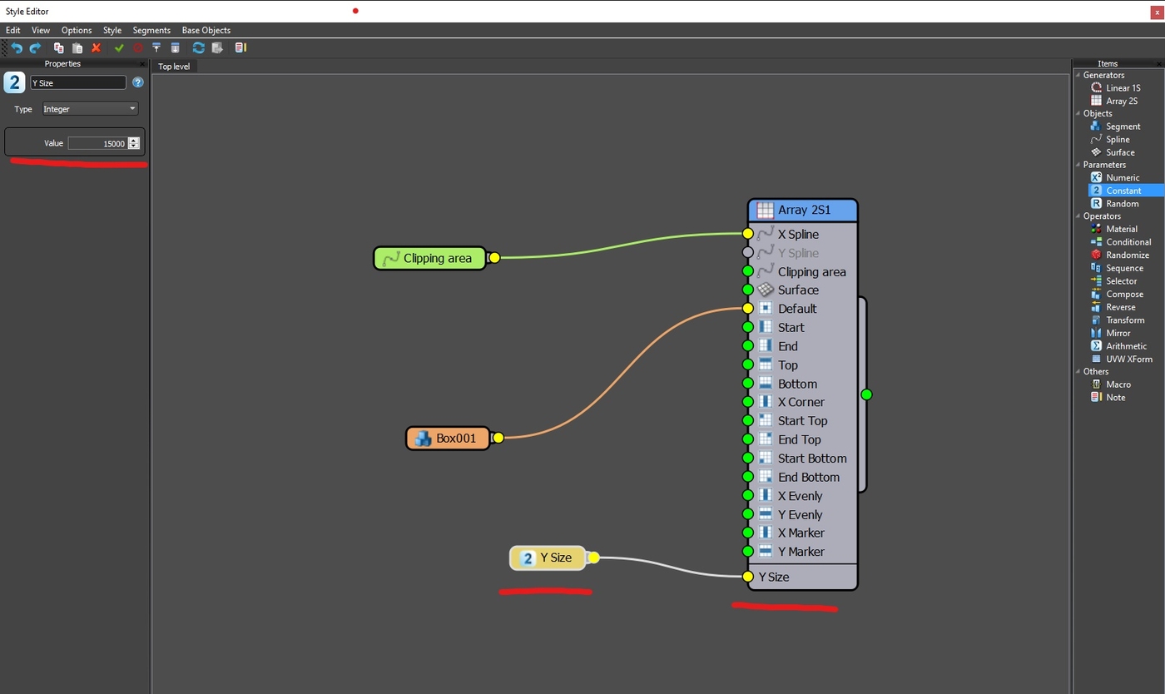Click the red X delete icon
This screenshot has height=694, width=1165.
click(x=97, y=48)
